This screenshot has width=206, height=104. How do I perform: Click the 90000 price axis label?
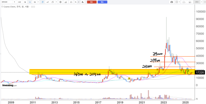(200, 19)
